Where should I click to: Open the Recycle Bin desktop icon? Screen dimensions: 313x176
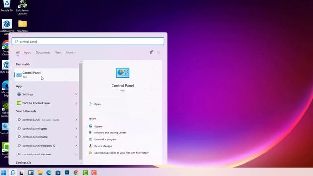coord(7,6)
